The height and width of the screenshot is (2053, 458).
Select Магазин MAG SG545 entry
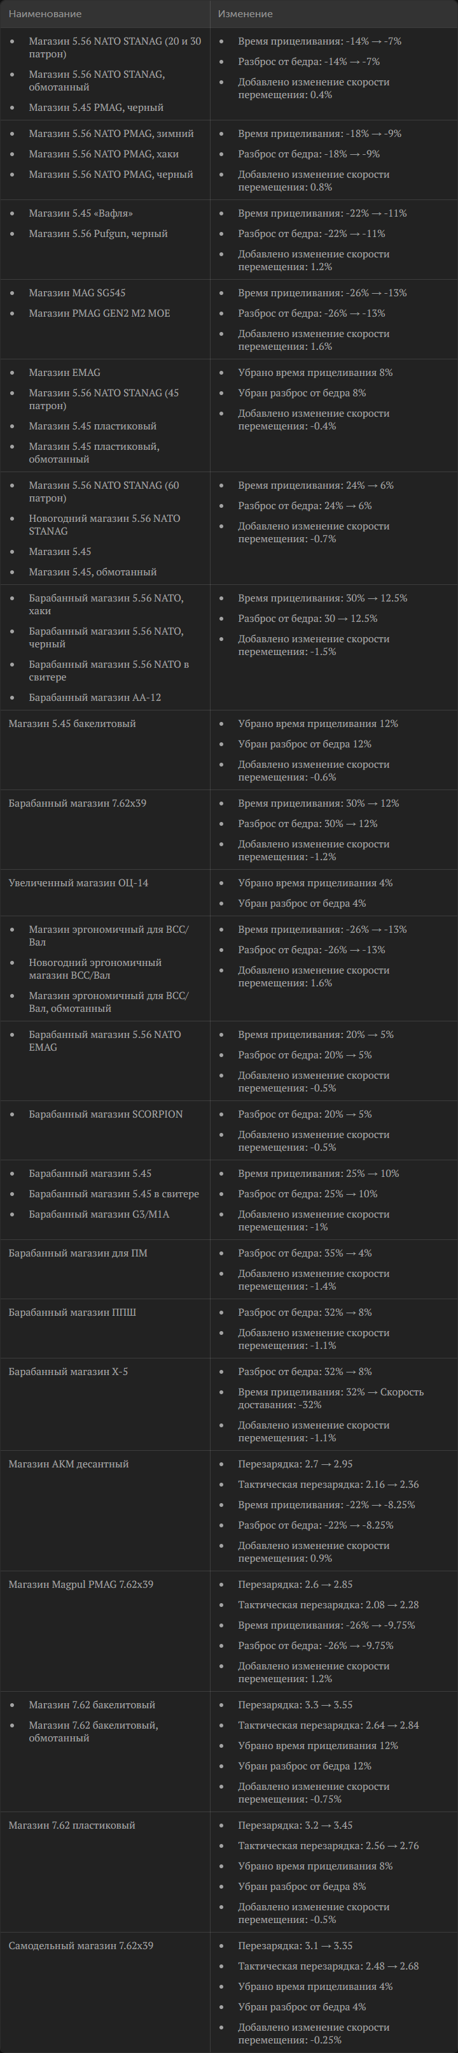[77, 293]
